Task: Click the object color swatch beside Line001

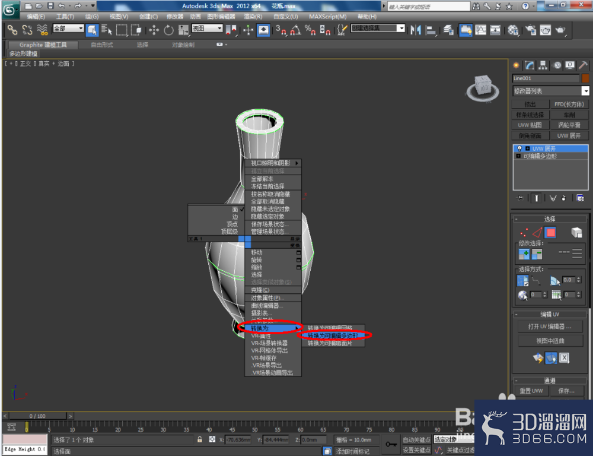Action: click(585, 78)
